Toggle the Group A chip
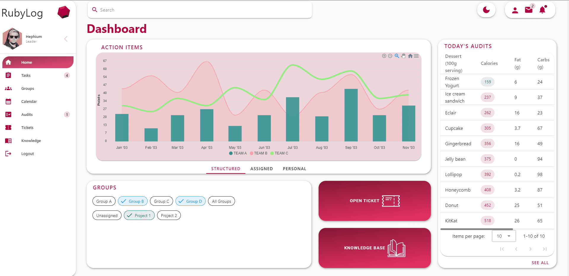Image resolution: width=569 pixels, height=276 pixels. click(x=104, y=201)
